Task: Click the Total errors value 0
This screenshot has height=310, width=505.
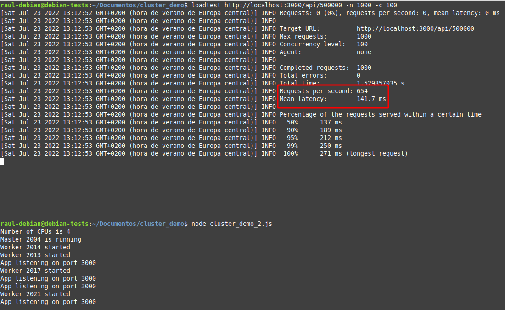Action: coord(358,75)
